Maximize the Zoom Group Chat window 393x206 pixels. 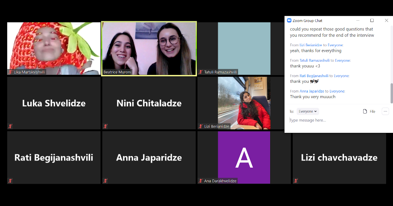tap(372, 20)
